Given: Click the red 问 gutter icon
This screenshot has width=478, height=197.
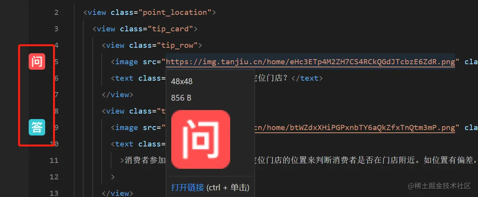Looking at the screenshot, I should (x=37, y=61).
